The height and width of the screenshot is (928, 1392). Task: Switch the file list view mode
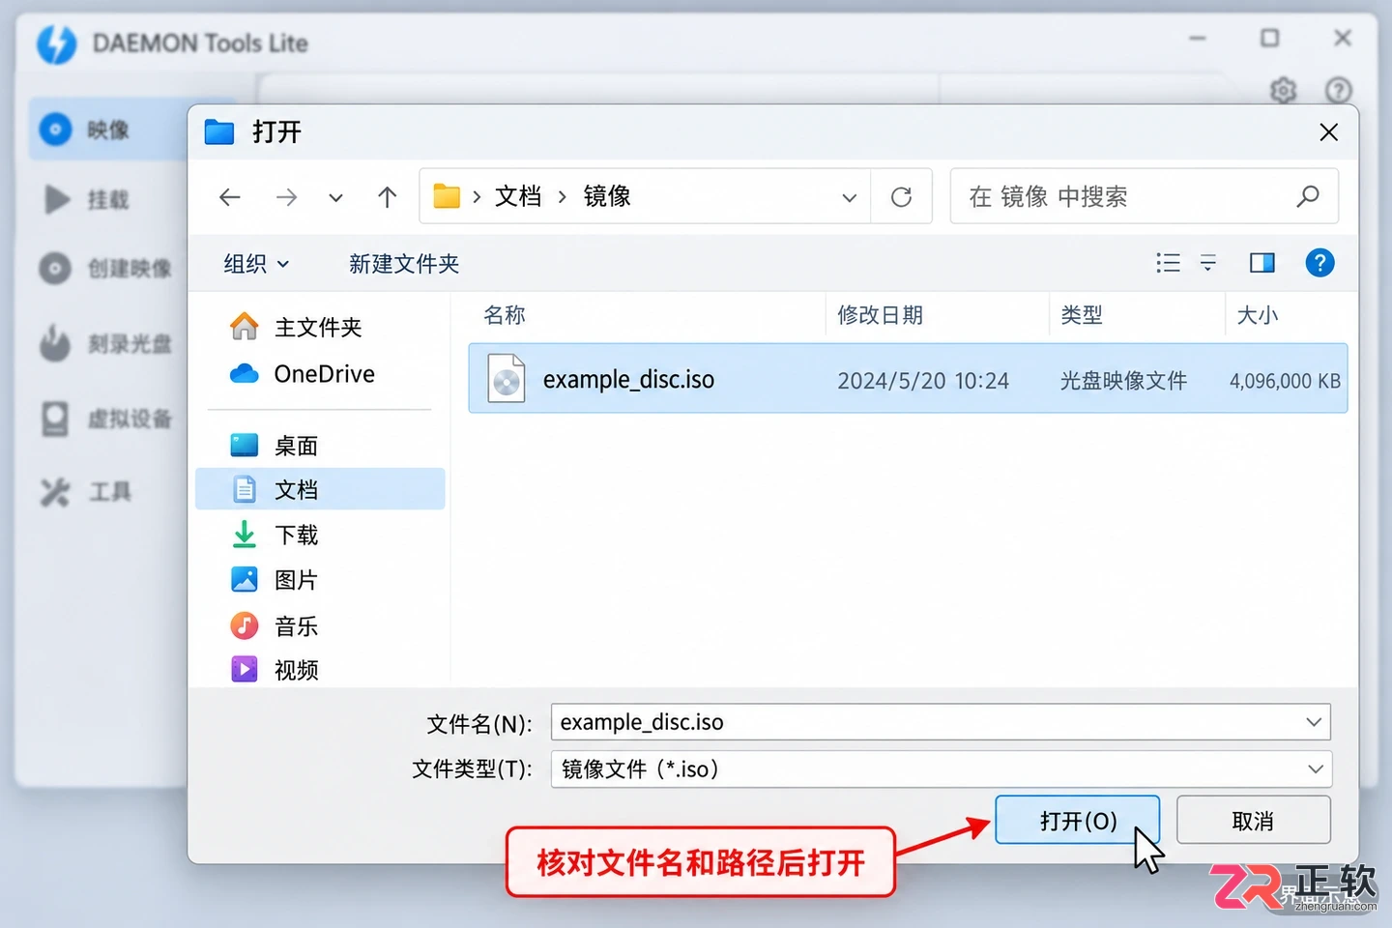[1168, 263]
